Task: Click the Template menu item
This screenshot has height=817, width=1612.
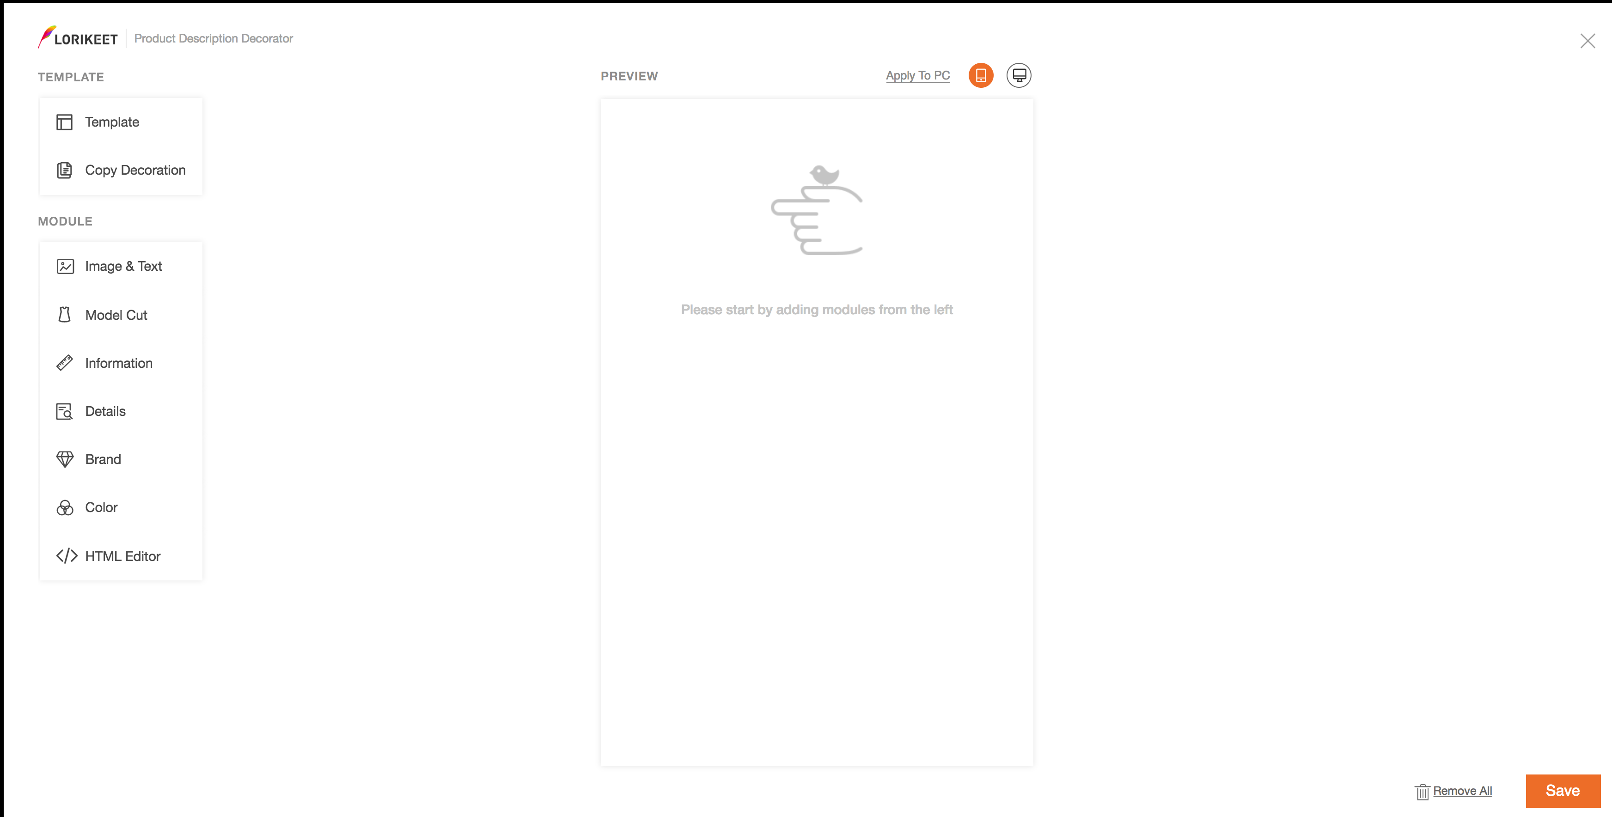Action: coord(113,122)
